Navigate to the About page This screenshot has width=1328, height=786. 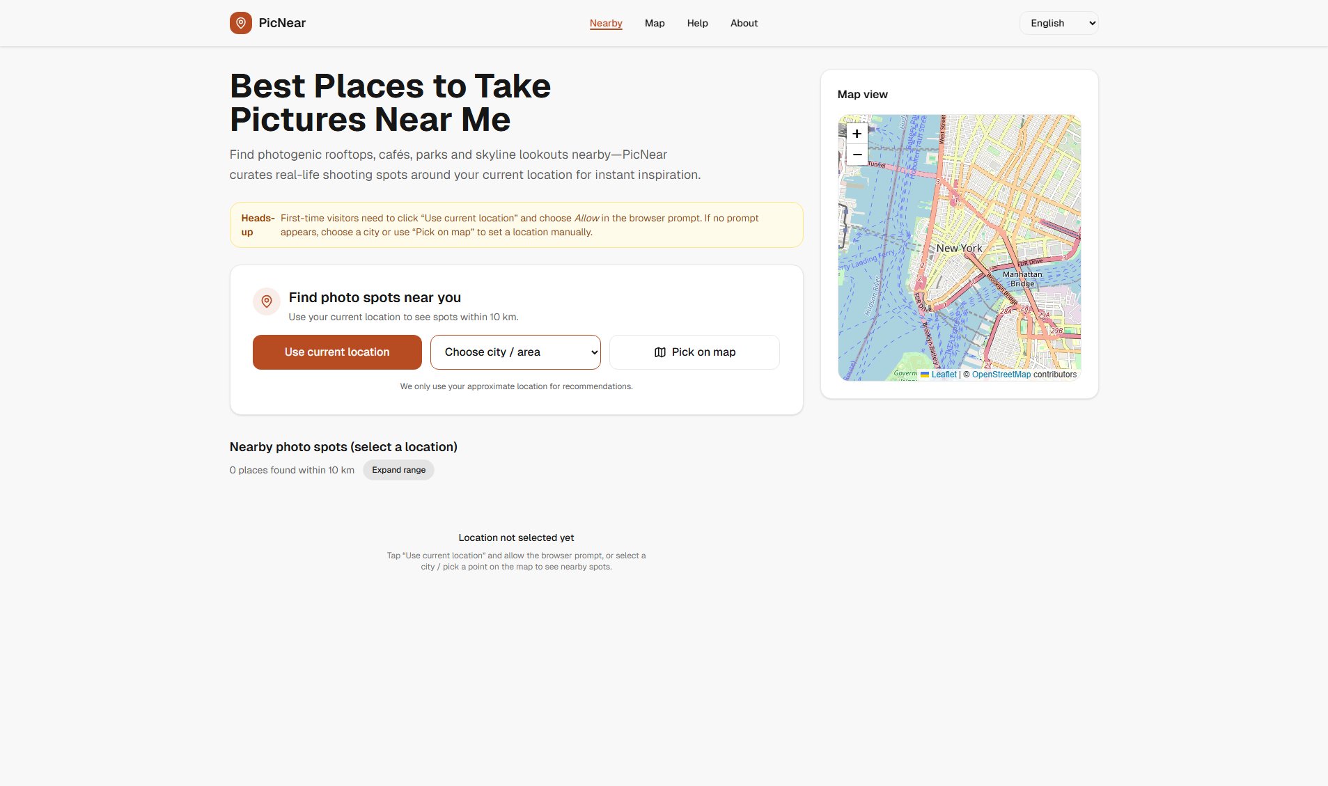point(744,23)
